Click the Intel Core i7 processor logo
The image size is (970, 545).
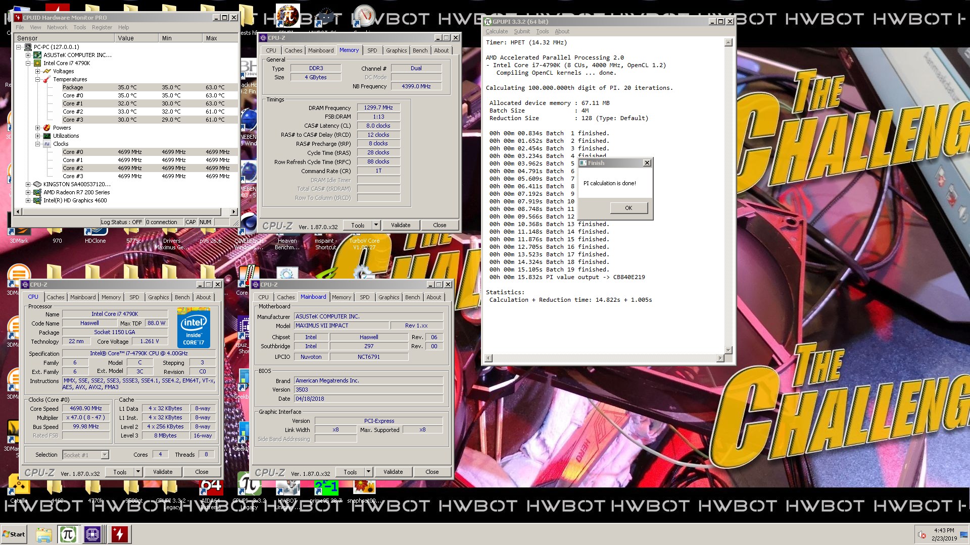(193, 327)
